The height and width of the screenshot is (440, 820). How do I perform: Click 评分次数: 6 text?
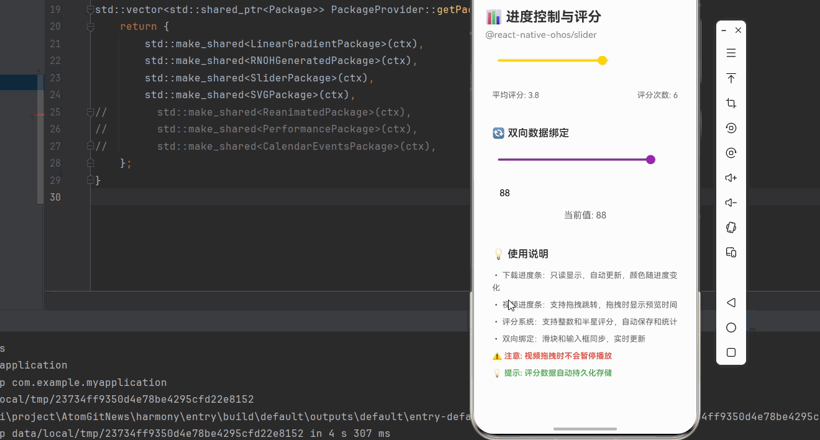tap(657, 95)
